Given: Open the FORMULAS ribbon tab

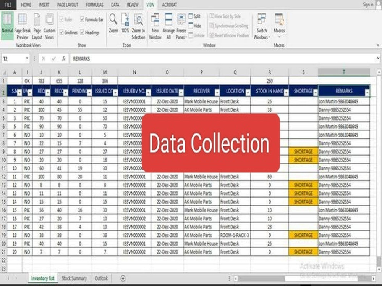Looking at the screenshot, I should pyautogui.click(x=94, y=5).
